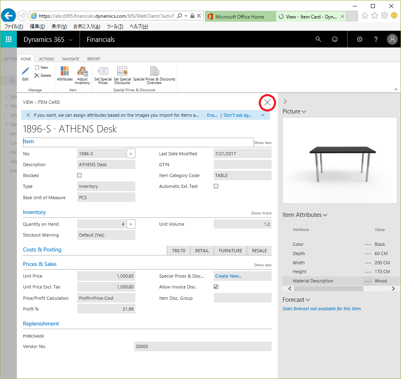Open the Color attribute ellipsis menu
This screenshot has width=401, height=379.
click(368, 244)
